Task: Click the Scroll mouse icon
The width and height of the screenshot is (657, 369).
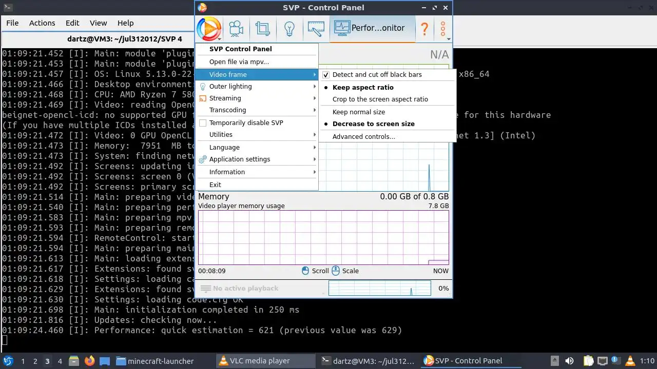Action: (305, 271)
